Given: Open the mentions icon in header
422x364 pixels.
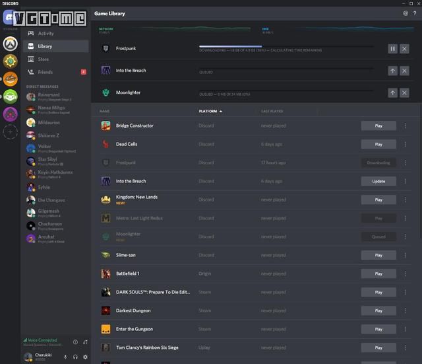Looking at the screenshot, I should tap(406, 13).
